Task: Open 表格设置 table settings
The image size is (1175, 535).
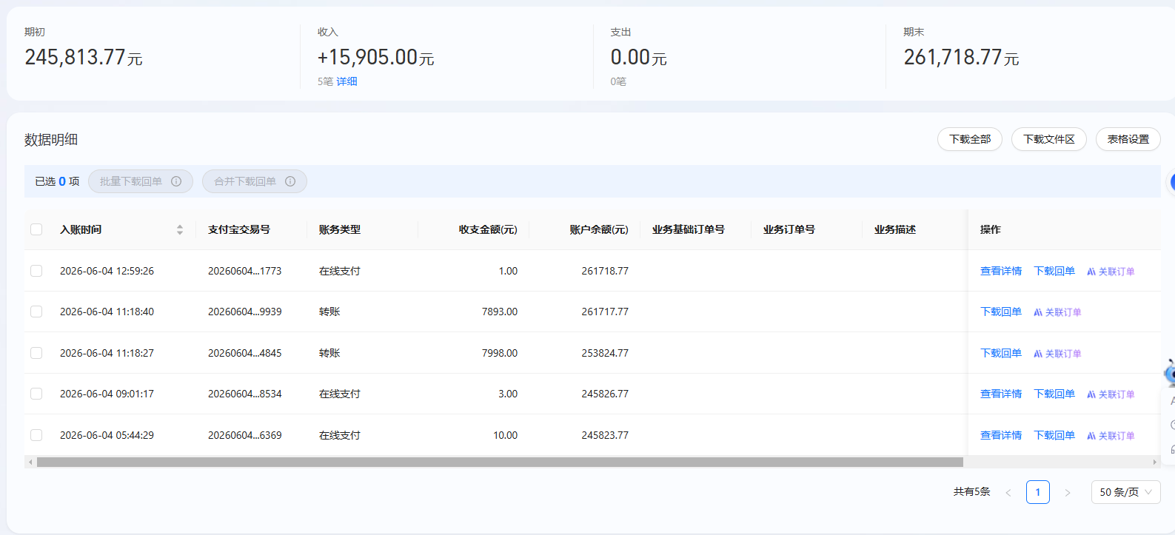Action: (x=1128, y=139)
